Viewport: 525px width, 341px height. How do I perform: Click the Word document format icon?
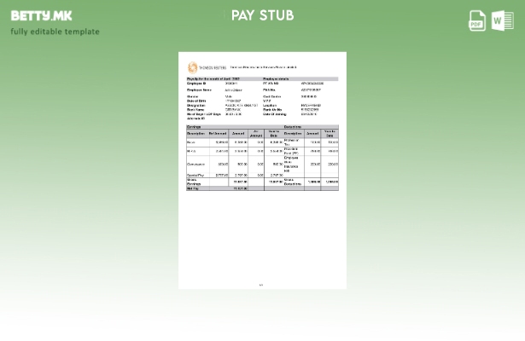502,20
